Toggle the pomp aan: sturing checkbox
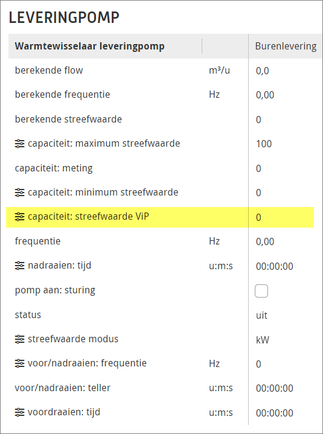 [261, 290]
